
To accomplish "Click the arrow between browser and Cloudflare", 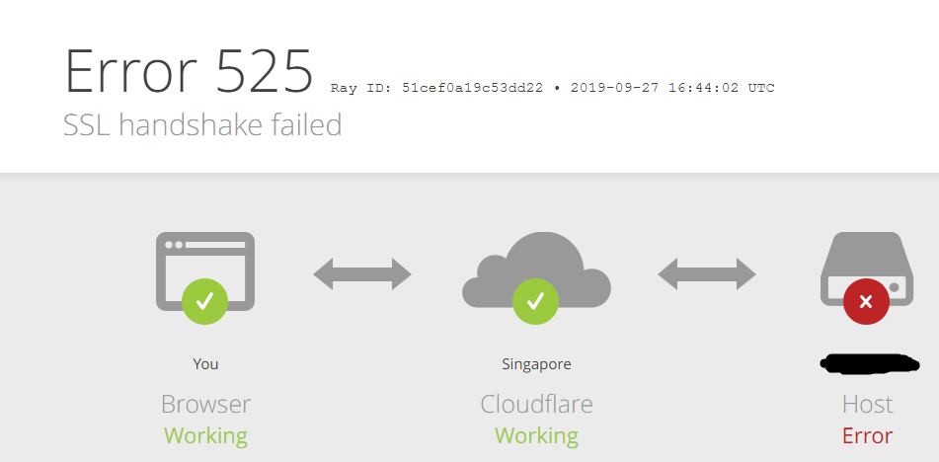I will point(362,274).
